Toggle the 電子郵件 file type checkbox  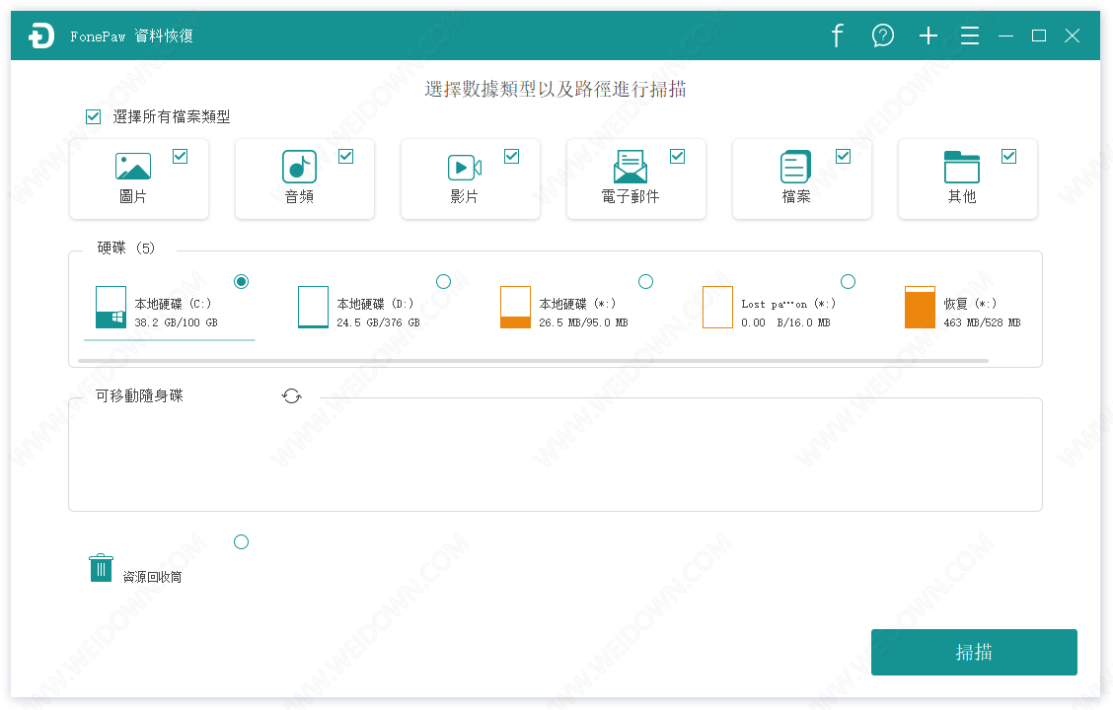677,156
